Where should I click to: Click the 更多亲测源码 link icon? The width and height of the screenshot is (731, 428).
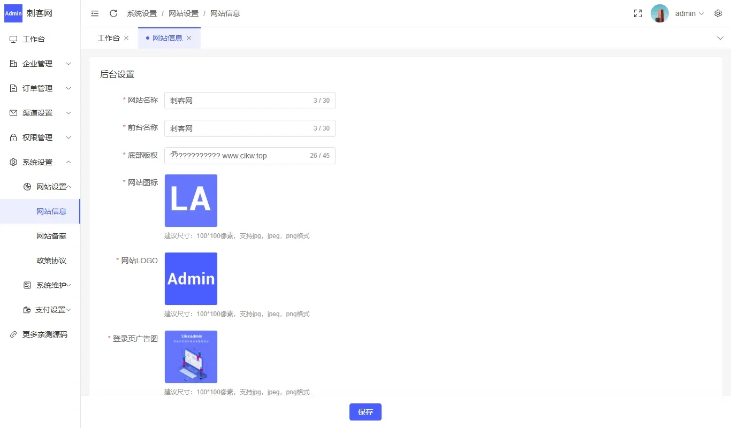point(13,334)
